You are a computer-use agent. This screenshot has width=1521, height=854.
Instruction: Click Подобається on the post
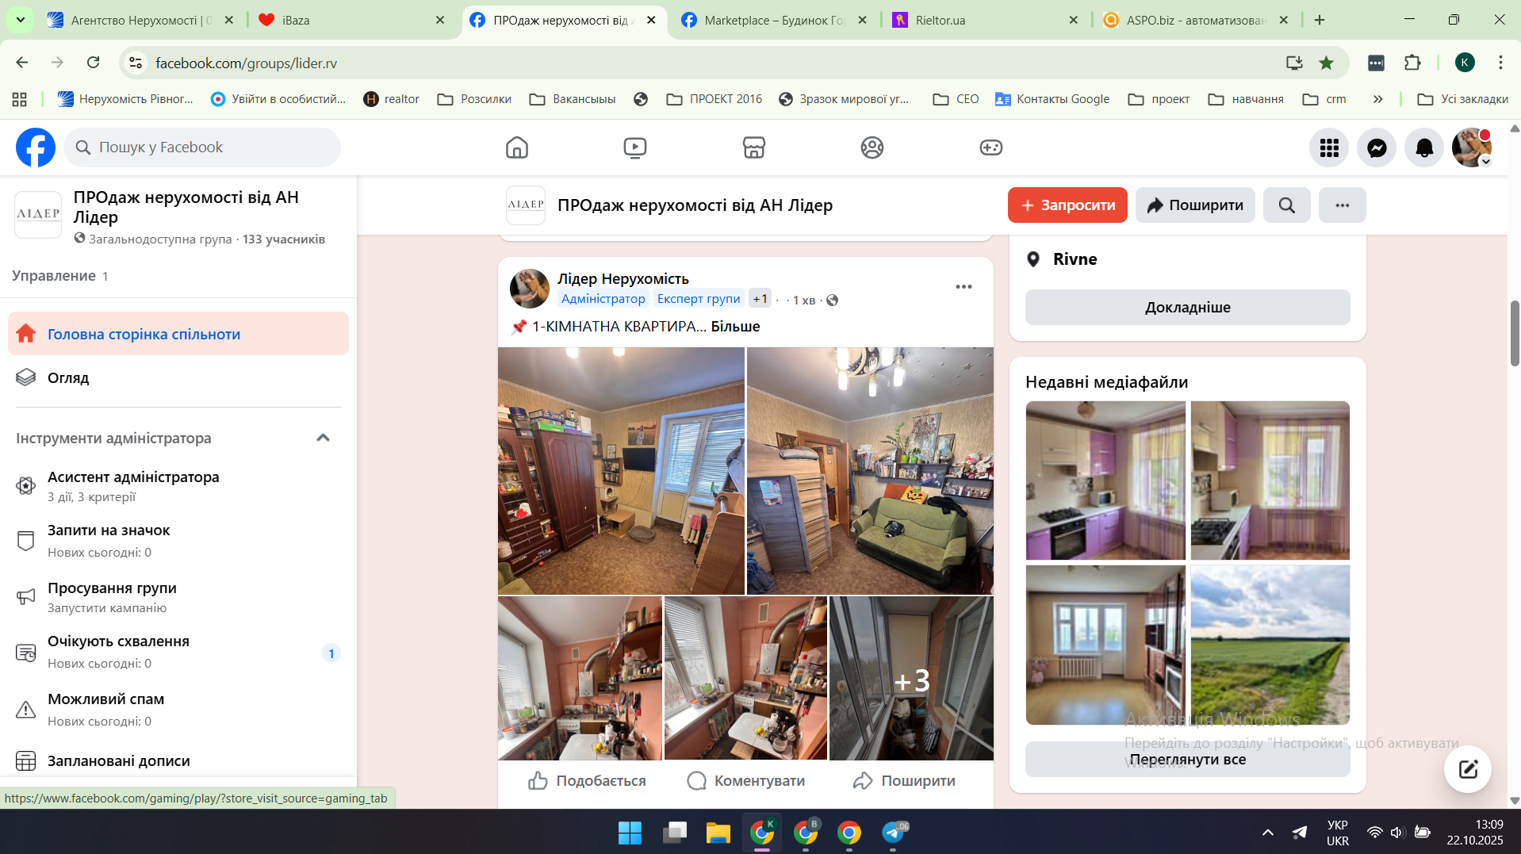587,780
